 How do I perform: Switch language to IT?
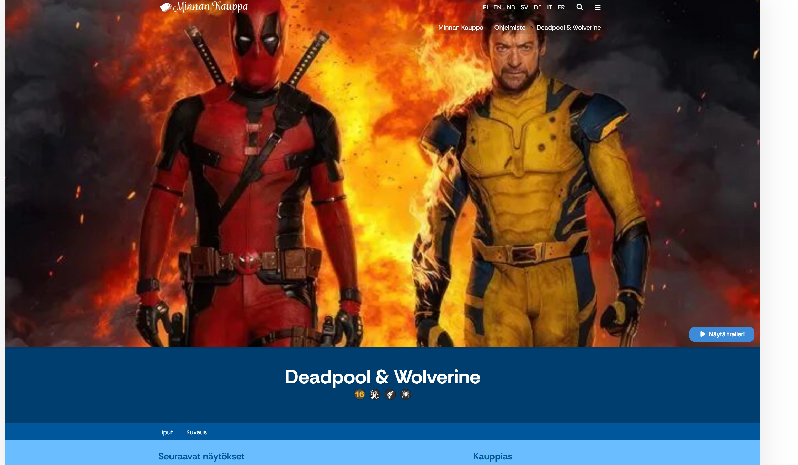(x=549, y=7)
